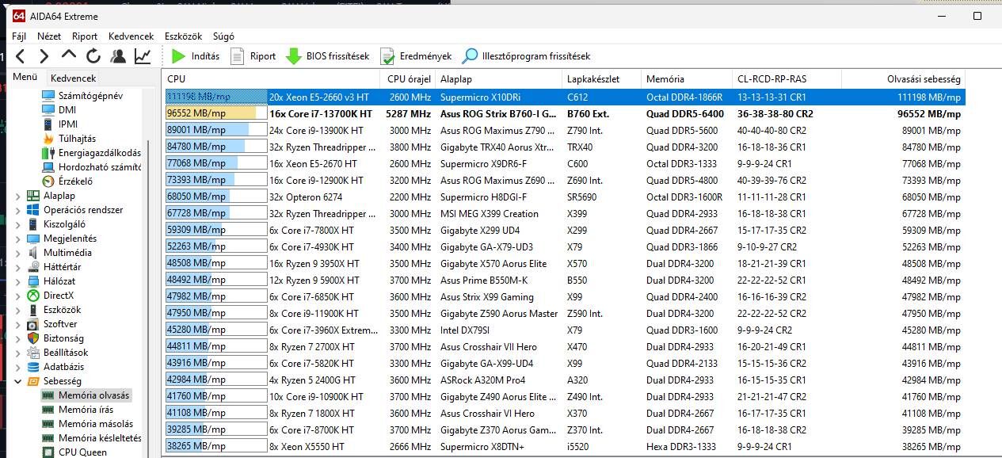The height and width of the screenshot is (458, 1002).
Task: Expand the Alaplap tree node
Action: (x=18, y=196)
